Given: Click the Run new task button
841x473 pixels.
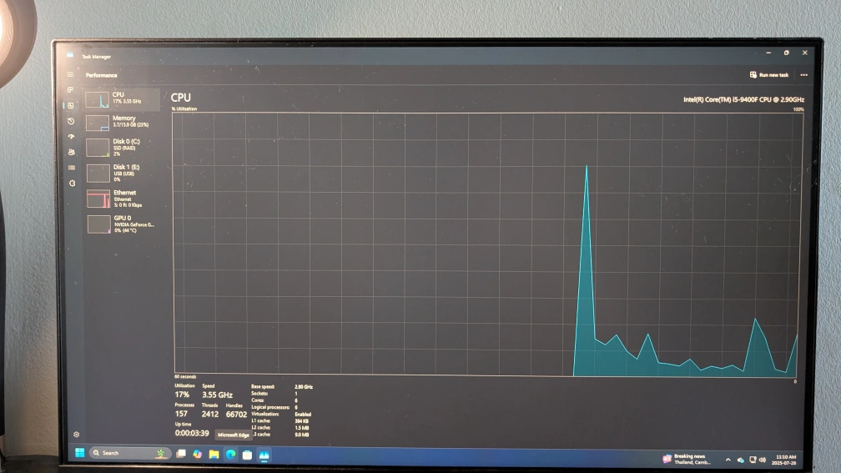Looking at the screenshot, I should tap(768, 75).
